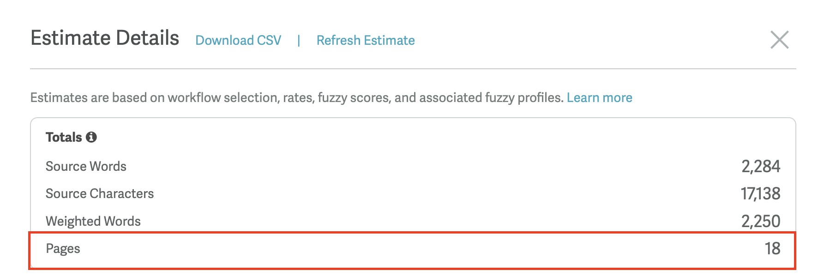Click the Totals section heading
Image resolution: width=830 pixels, height=276 pixels.
tap(64, 137)
